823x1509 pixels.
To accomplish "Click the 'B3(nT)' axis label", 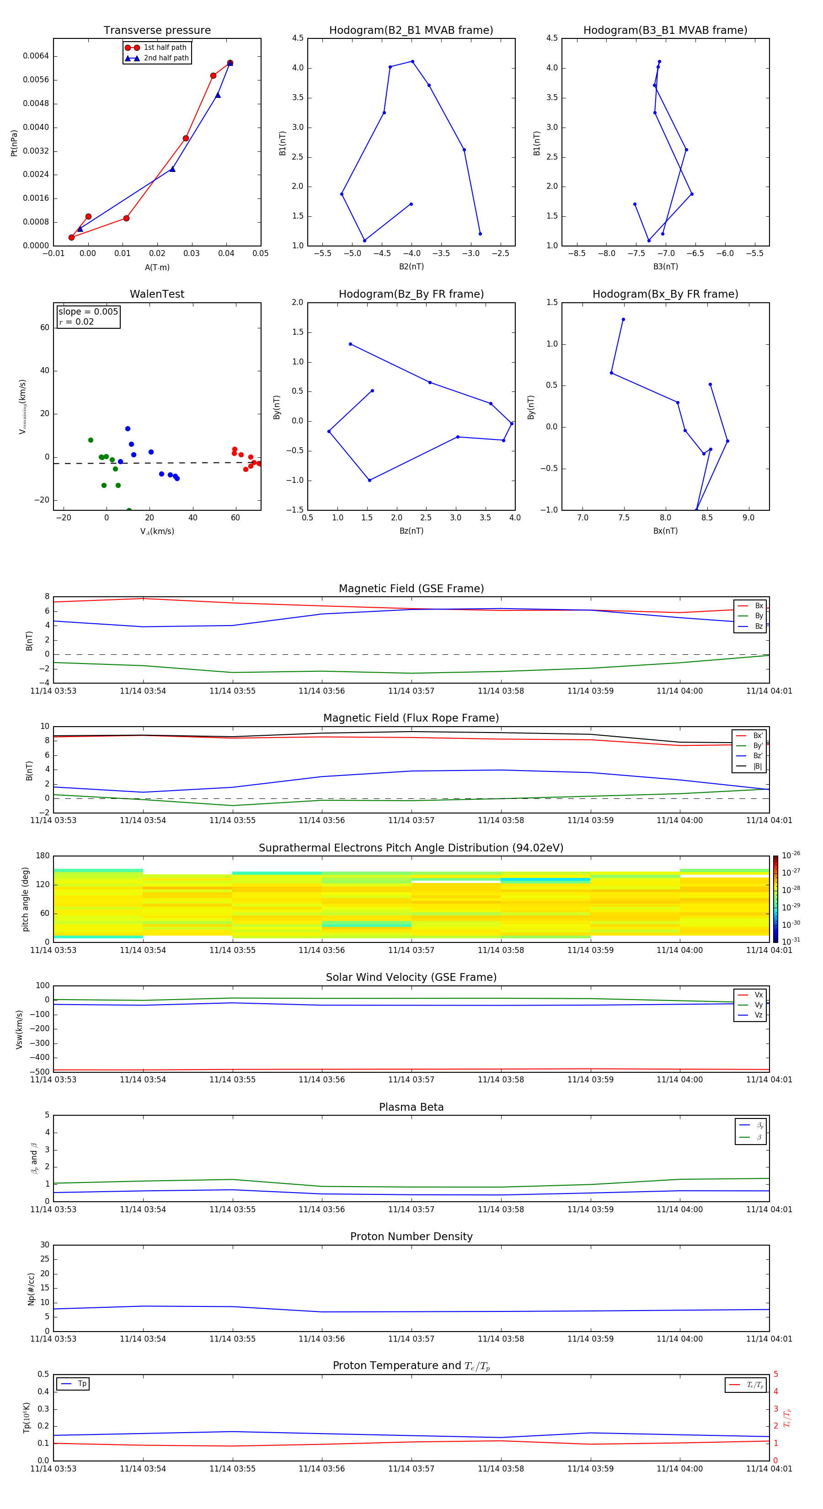I will [665, 267].
